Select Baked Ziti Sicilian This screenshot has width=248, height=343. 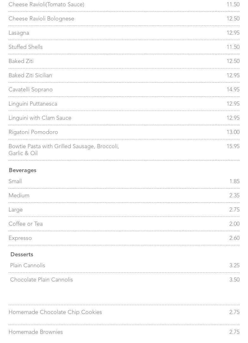30,76
